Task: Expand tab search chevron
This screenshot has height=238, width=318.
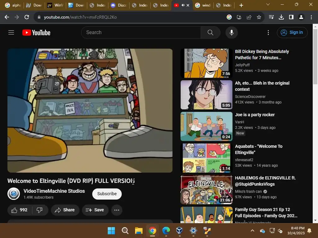Action: pos(268,4)
